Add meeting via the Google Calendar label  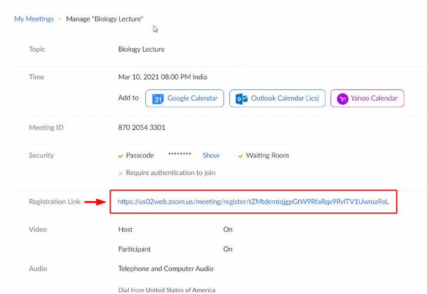pos(192,99)
